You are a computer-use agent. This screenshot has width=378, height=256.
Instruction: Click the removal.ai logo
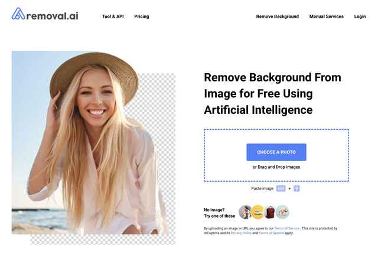(x=45, y=14)
